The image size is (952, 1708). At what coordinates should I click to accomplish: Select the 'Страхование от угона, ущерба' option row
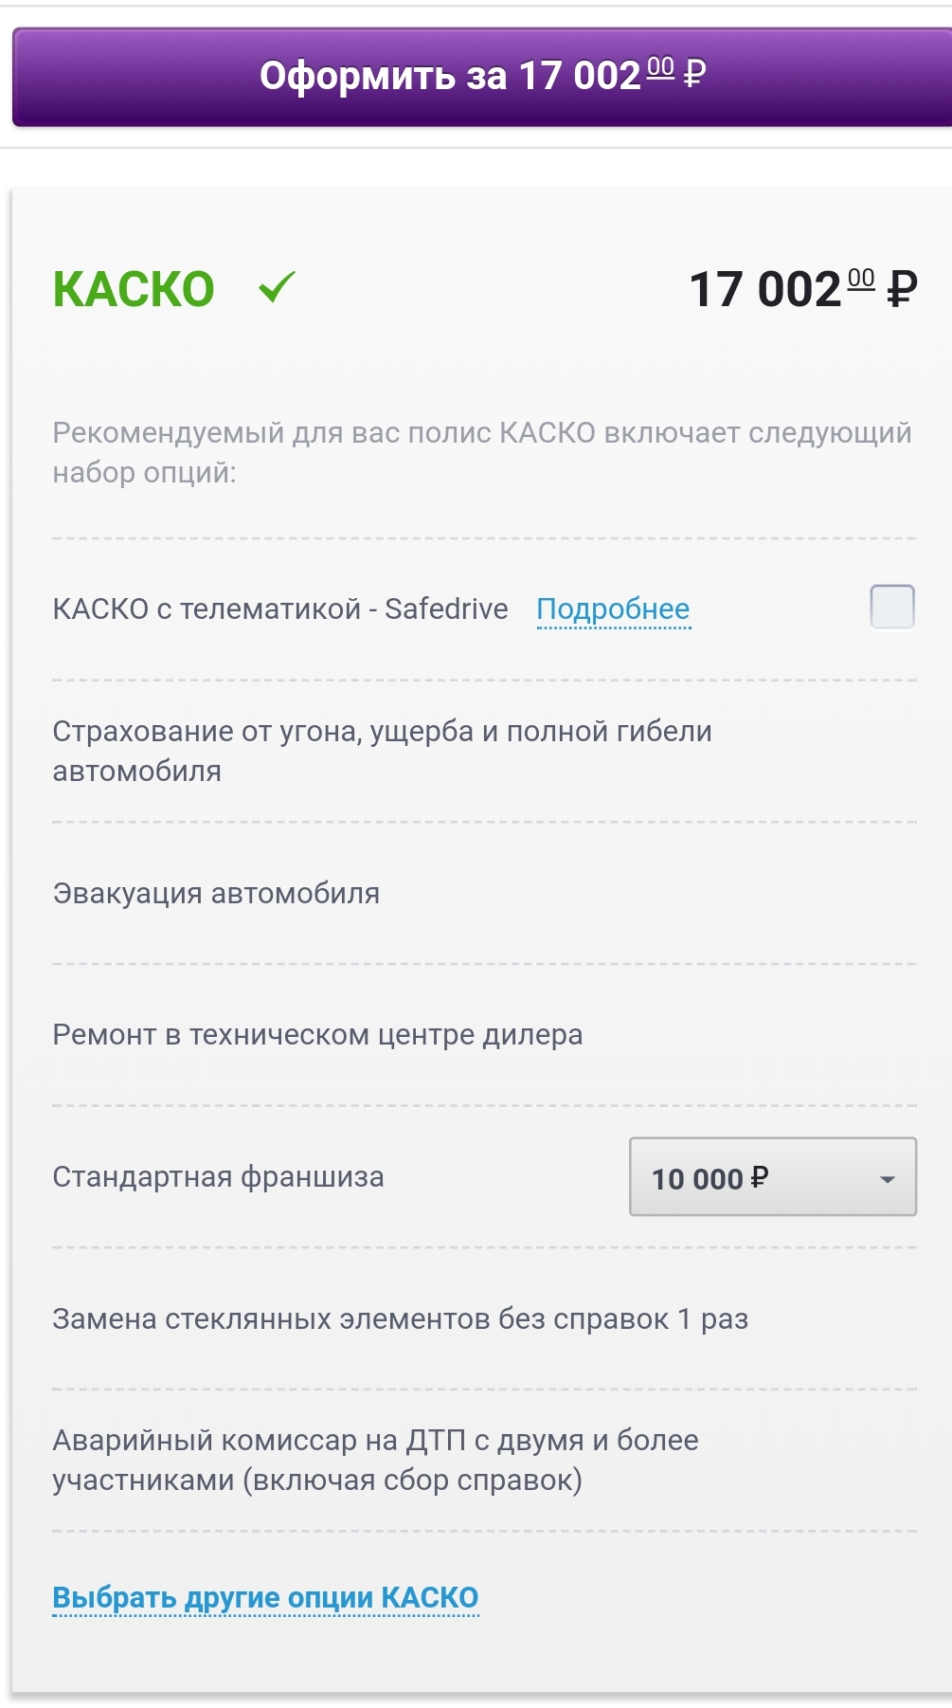(x=382, y=751)
